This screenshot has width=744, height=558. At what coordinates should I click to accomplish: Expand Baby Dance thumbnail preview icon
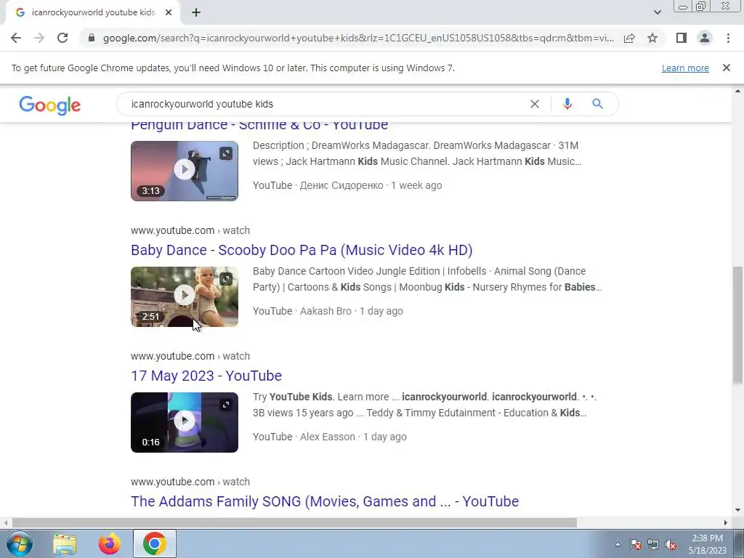226,278
